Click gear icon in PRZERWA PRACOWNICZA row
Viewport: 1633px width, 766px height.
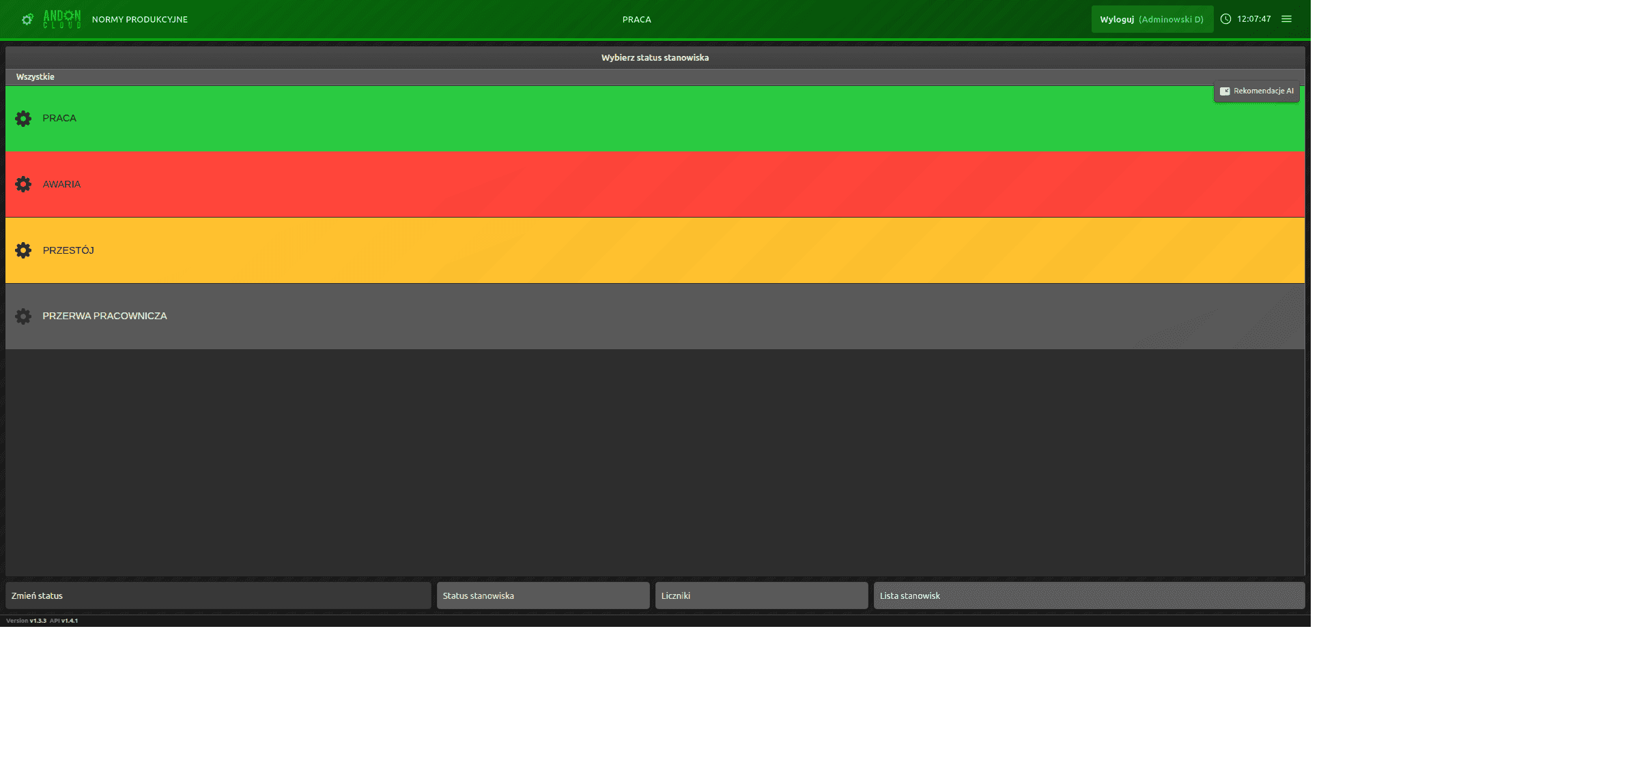pyautogui.click(x=23, y=316)
